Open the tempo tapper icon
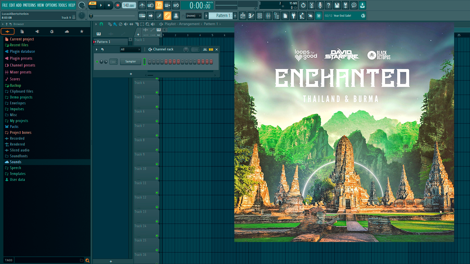 tap(302, 15)
